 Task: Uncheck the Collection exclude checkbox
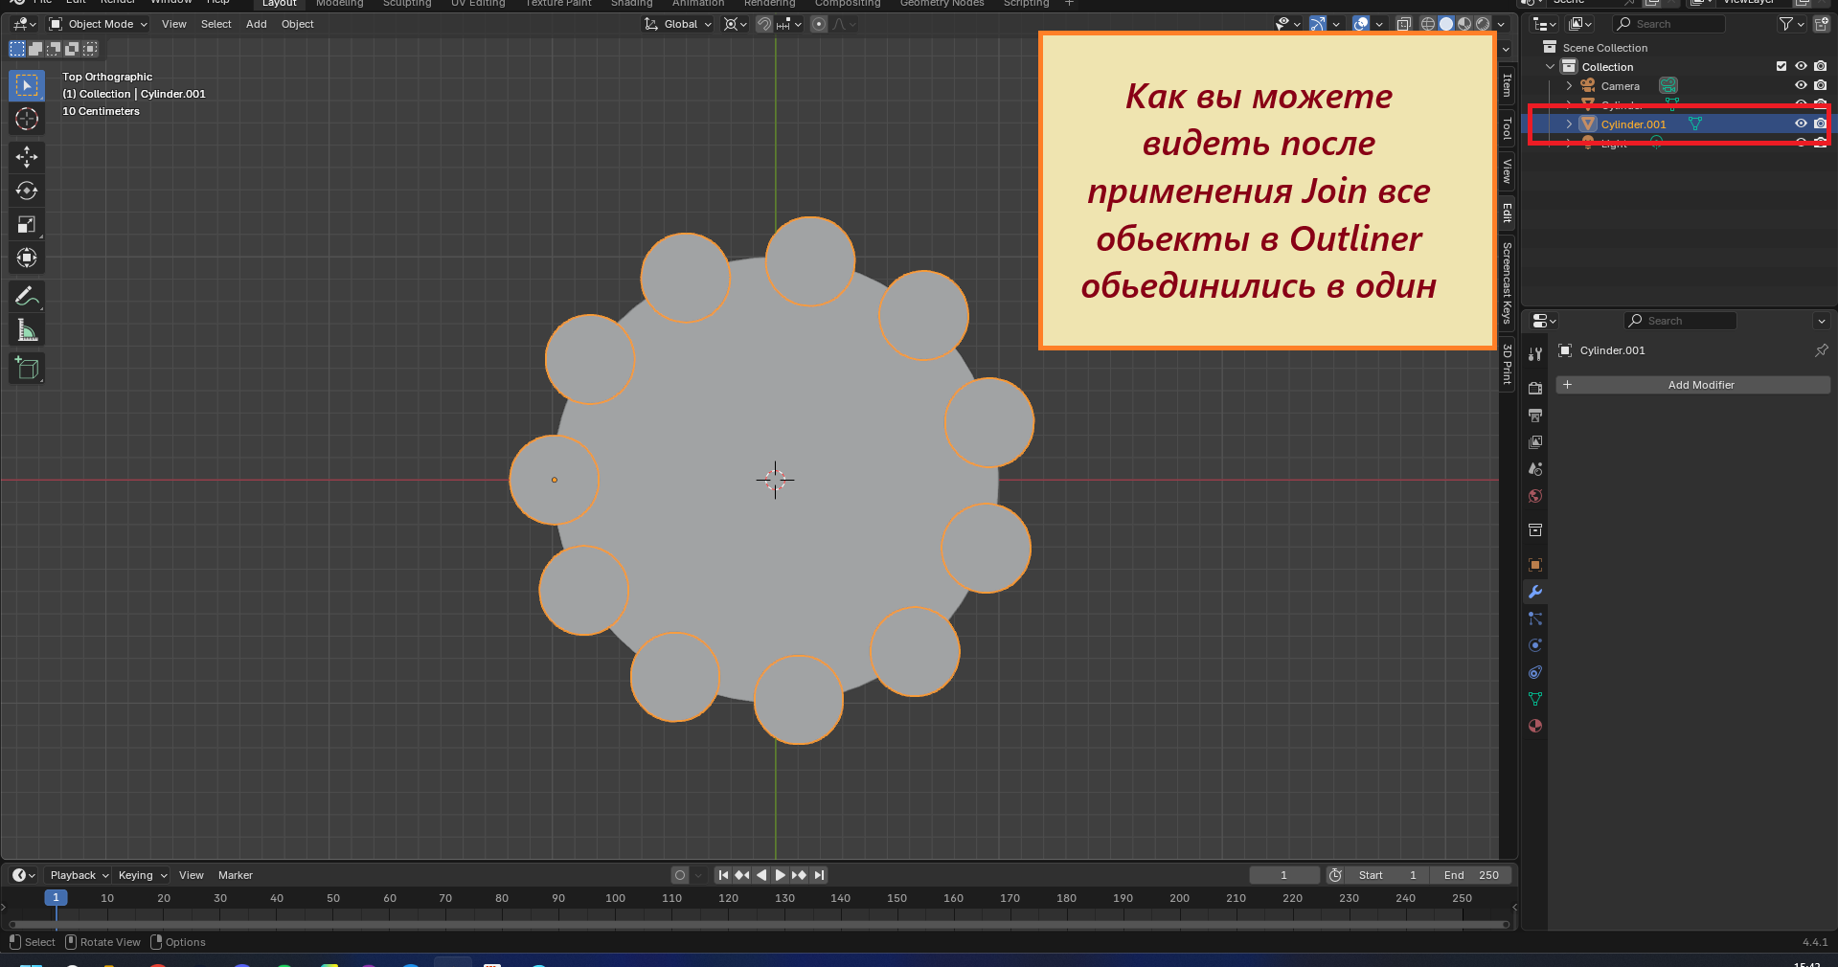coord(1781,66)
